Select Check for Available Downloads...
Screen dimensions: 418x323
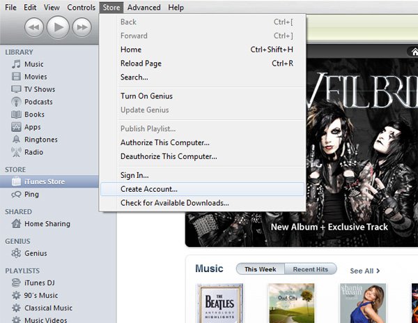tap(202, 203)
